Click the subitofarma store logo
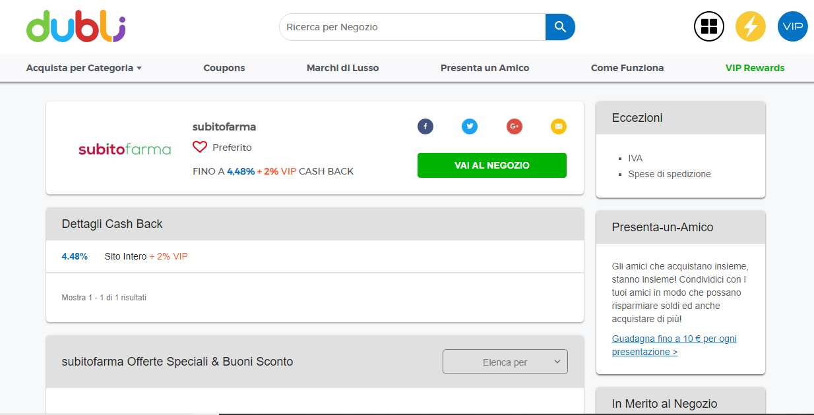This screenshot has width=814, height=415. [x=125, y=149]
